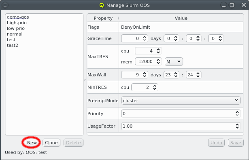The image size is (249, 160).
Task: Click the Property column header
Action: (x=103, y=18)
